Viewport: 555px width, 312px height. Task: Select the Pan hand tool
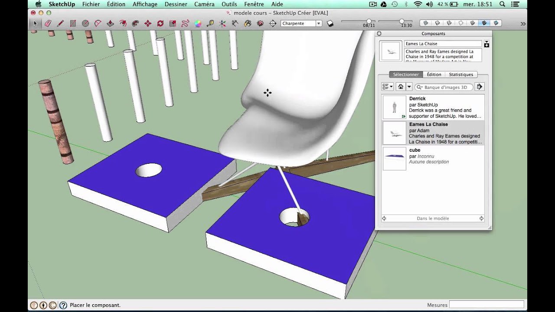click(x=248, y=23)
